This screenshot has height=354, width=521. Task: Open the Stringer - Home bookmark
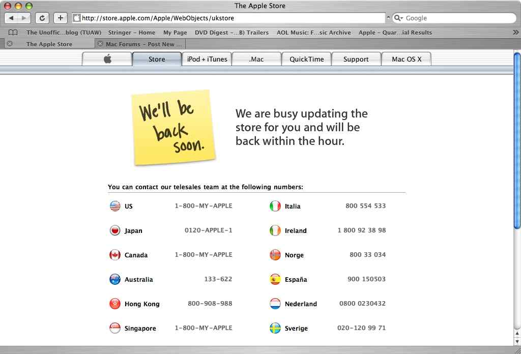click(132, 33)
